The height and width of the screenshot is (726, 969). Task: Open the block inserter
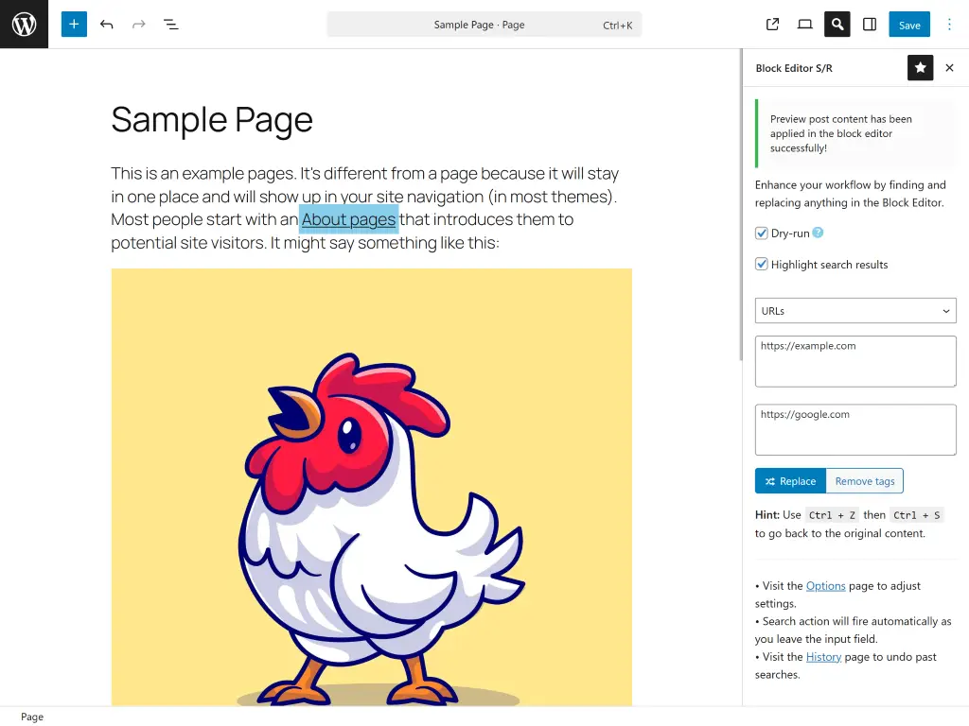73,24
